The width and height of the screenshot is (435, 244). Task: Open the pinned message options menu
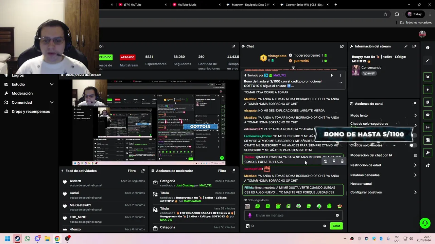(341, 76)
